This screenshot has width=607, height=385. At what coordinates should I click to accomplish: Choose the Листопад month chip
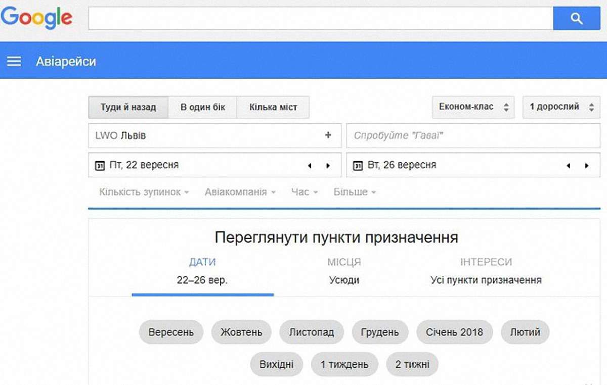click(x=312, y=332)
